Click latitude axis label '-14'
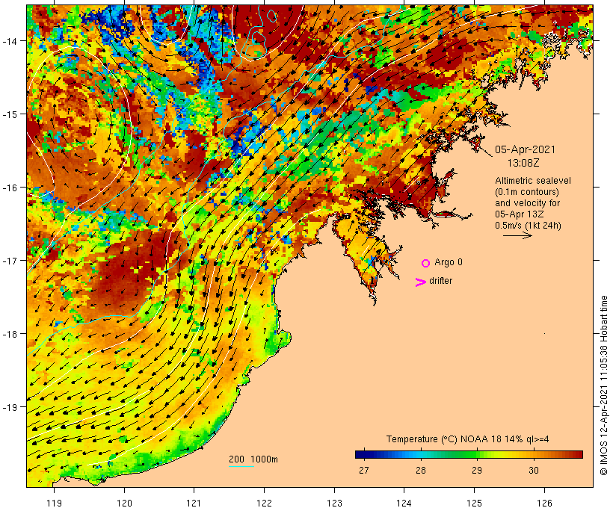Screen dimensions: 613x508 click(9, 41)
